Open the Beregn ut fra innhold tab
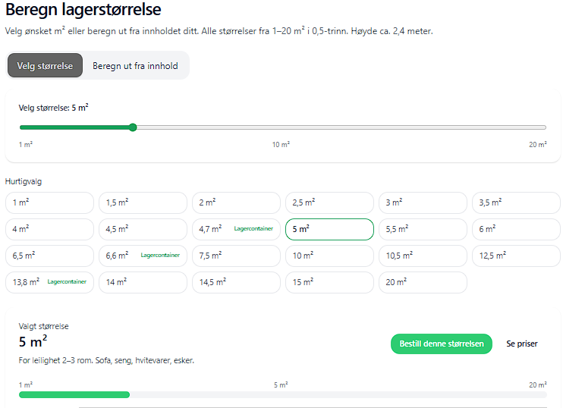Image resolution: width=563 pixels, height=408 pixels. (135, 66)
